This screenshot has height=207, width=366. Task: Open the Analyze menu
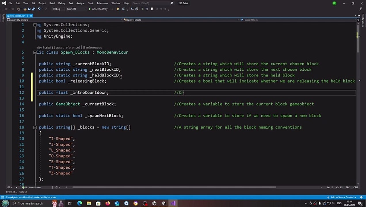coord(80,3)
